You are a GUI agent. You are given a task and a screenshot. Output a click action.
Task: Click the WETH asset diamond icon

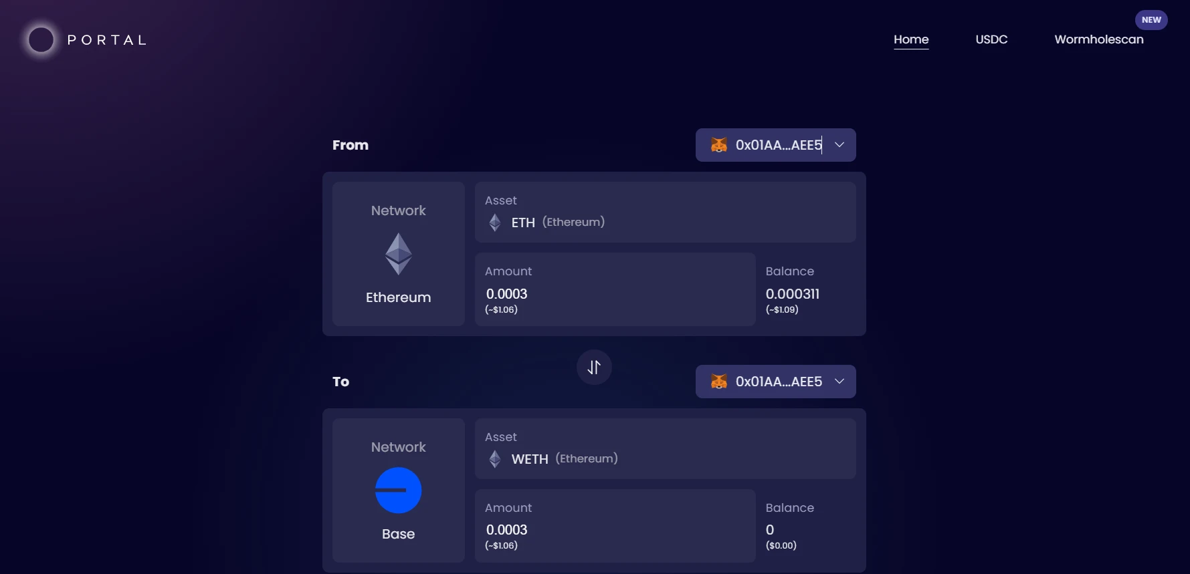click(x=495, y=459)
